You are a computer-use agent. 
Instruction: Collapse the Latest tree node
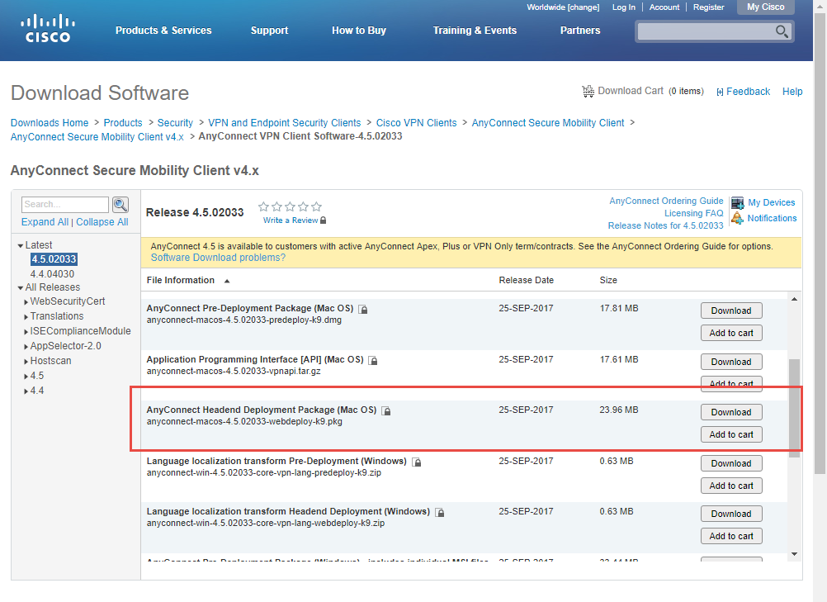point(21,245)
